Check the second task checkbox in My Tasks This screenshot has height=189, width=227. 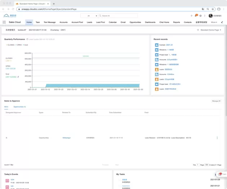click(120, 186)
